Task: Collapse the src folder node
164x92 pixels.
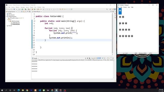Action: click(x=8, y=20)
